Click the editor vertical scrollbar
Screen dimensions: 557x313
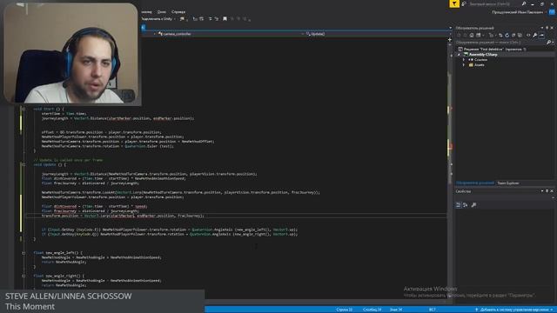451,170
